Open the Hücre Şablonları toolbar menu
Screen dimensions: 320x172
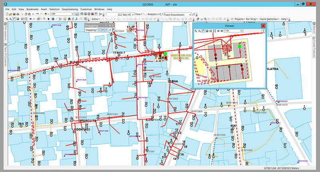click(269, 19)
